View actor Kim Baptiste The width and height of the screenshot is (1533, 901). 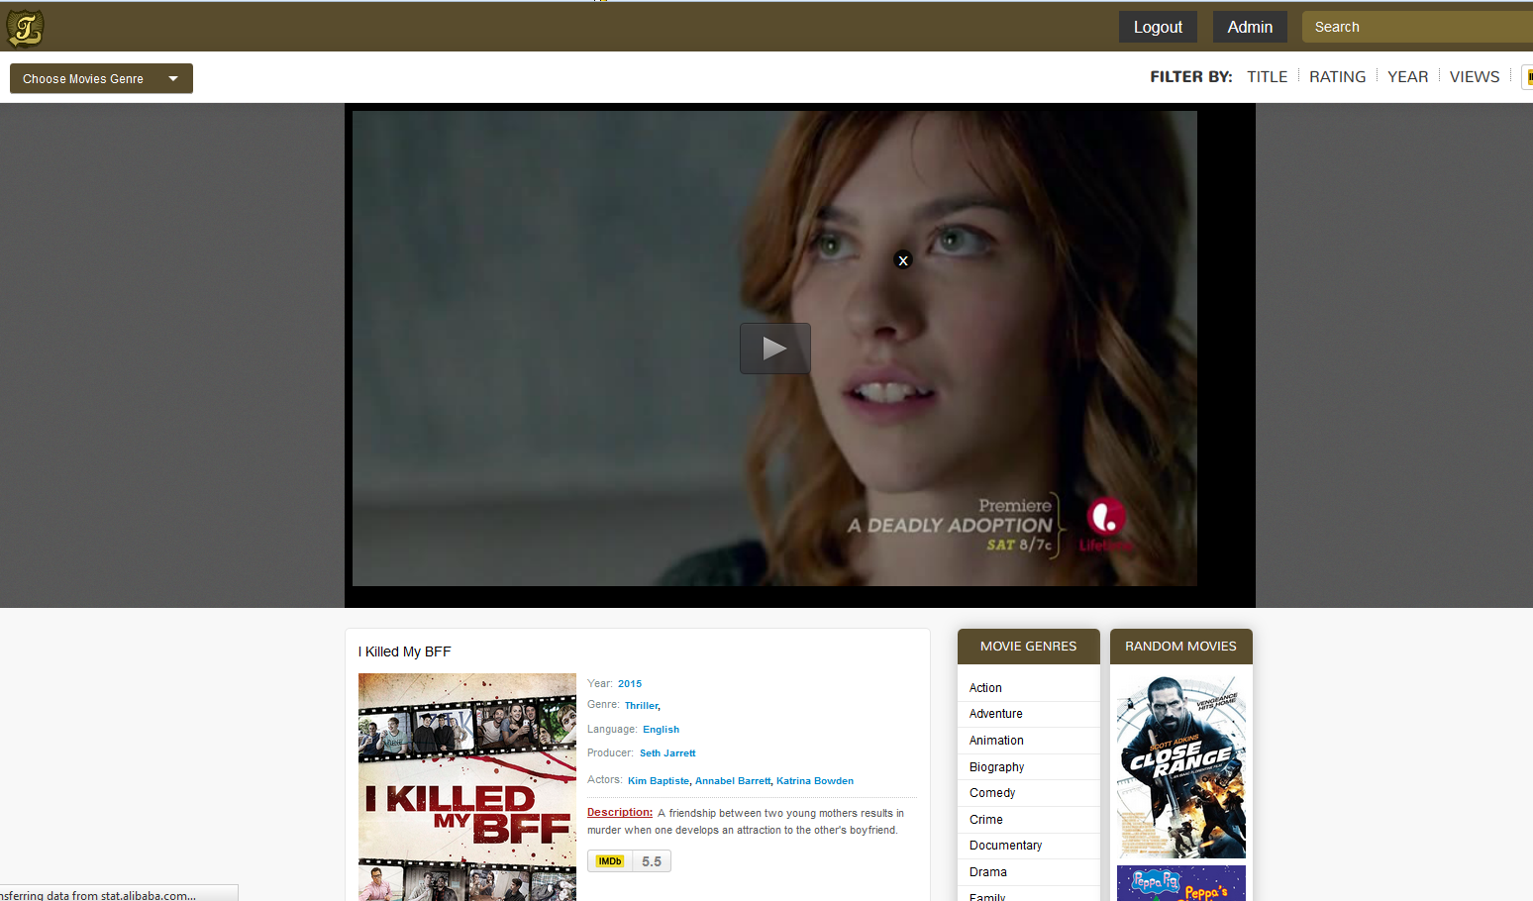click(x=659, y=781)
